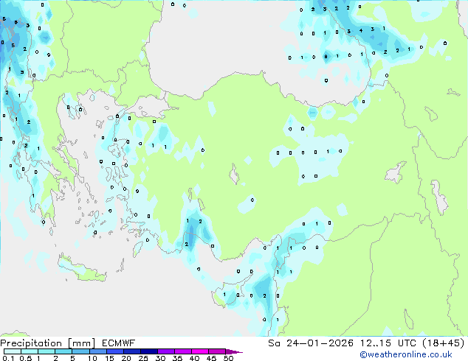Click the arrow tip above 50 on legend
The width and height of the screenshot is (468, 361).
tap(234, 351)
